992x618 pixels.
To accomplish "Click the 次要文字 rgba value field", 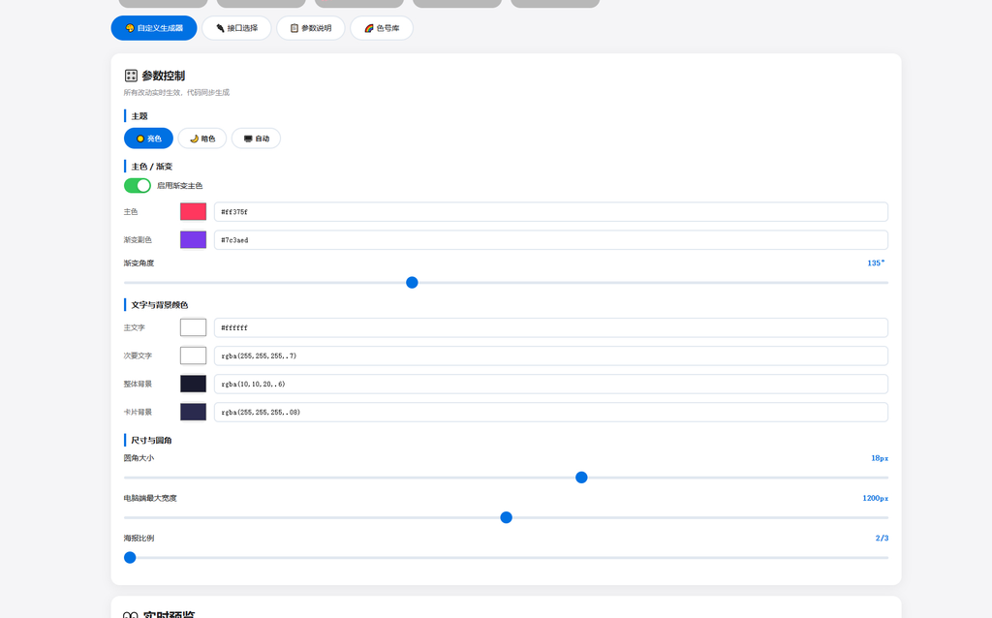I will click(x=551, y=355).
